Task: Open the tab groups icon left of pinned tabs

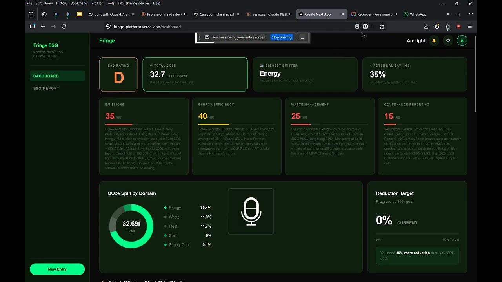Action: [31, 14]
